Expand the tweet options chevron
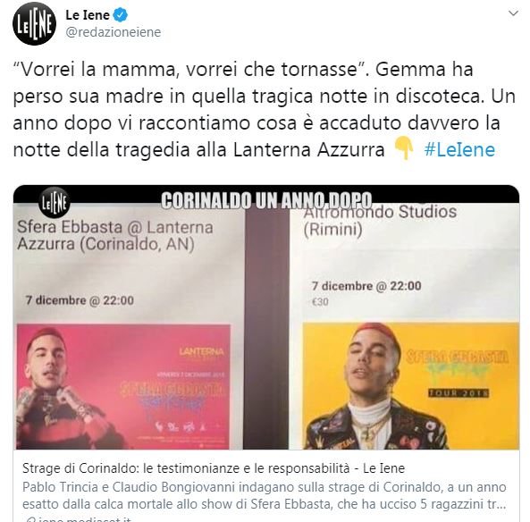Image resolution: width=530 pixels, height=522 pixels. click(513, 13)
